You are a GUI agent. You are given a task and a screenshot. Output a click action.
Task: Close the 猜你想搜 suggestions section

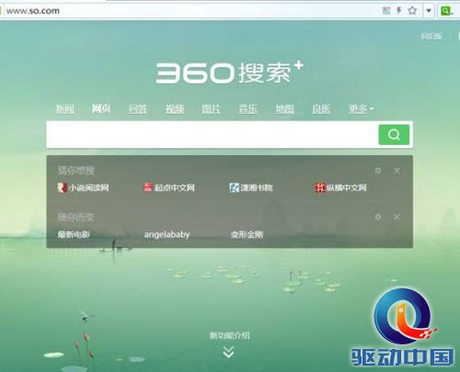click(397, 171)
